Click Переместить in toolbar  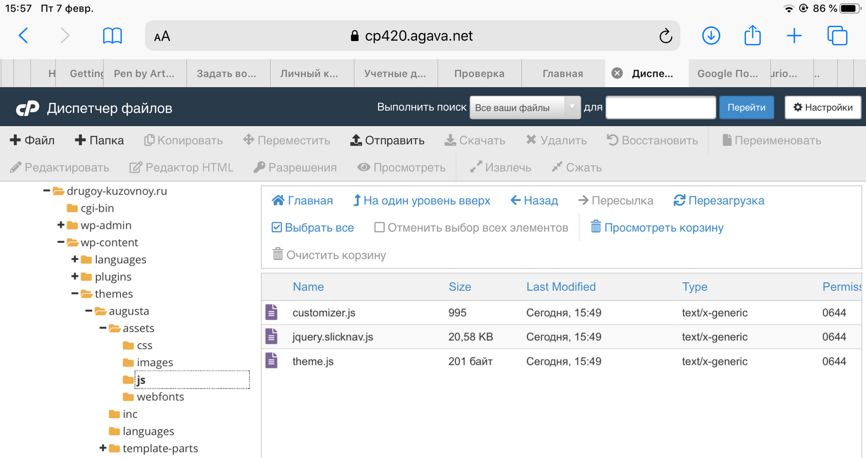click(287, 140)
